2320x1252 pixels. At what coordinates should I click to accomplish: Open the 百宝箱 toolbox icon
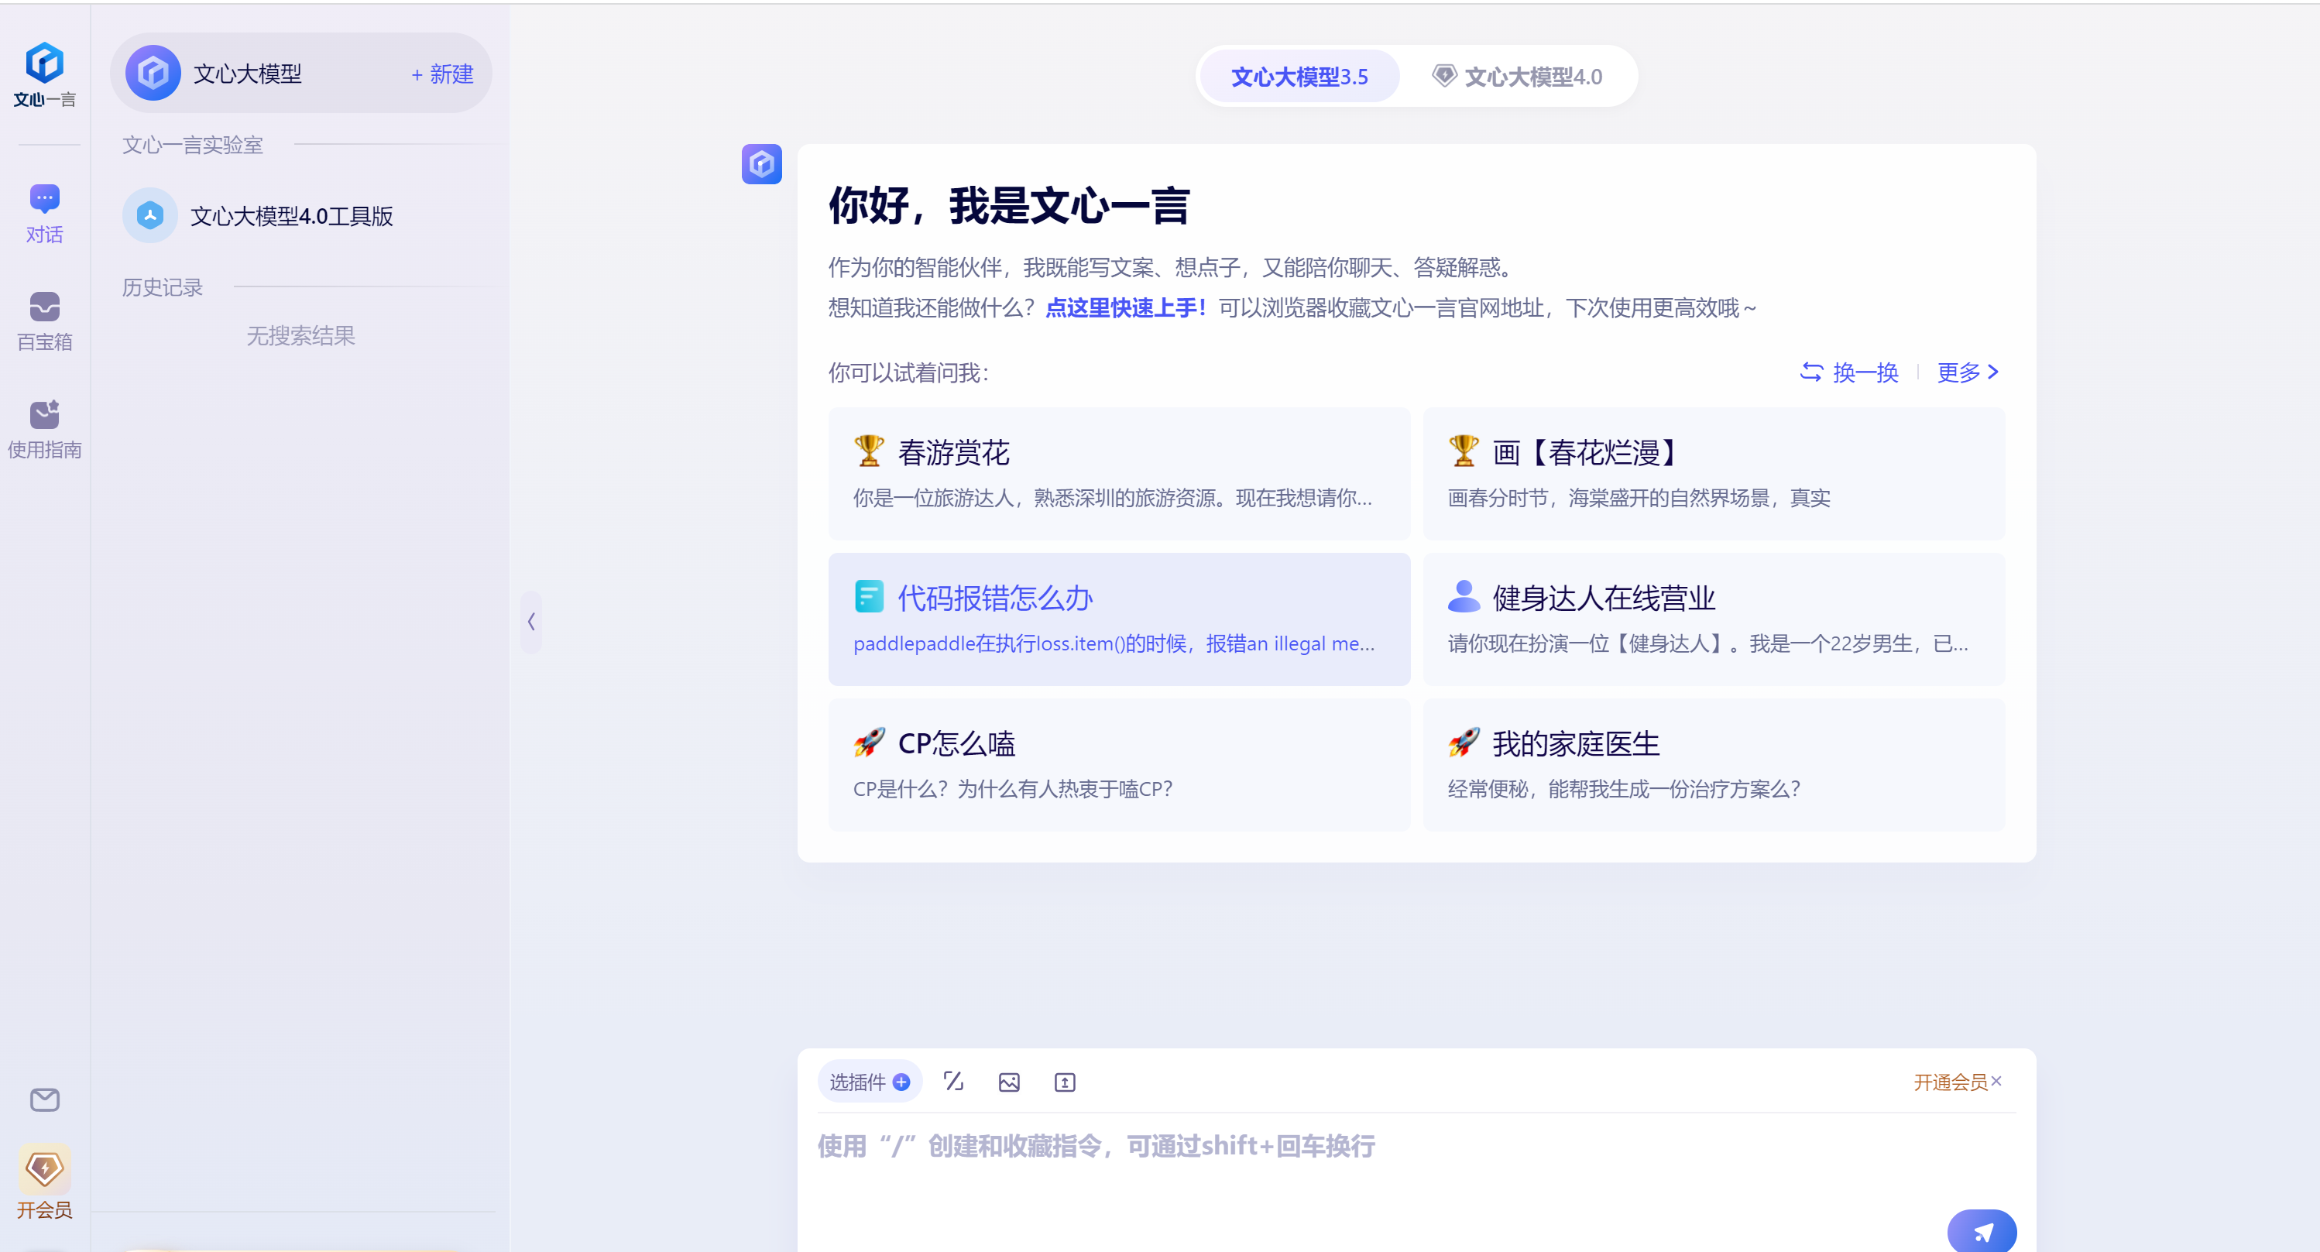point(44,321)
